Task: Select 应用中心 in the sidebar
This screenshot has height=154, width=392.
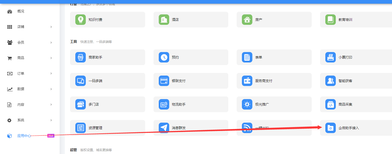Action: [24, 136]
